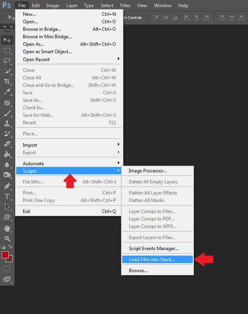Select the Hand tool
The height and width of the screenshot is (314, 248).
(x=7, y=228)
